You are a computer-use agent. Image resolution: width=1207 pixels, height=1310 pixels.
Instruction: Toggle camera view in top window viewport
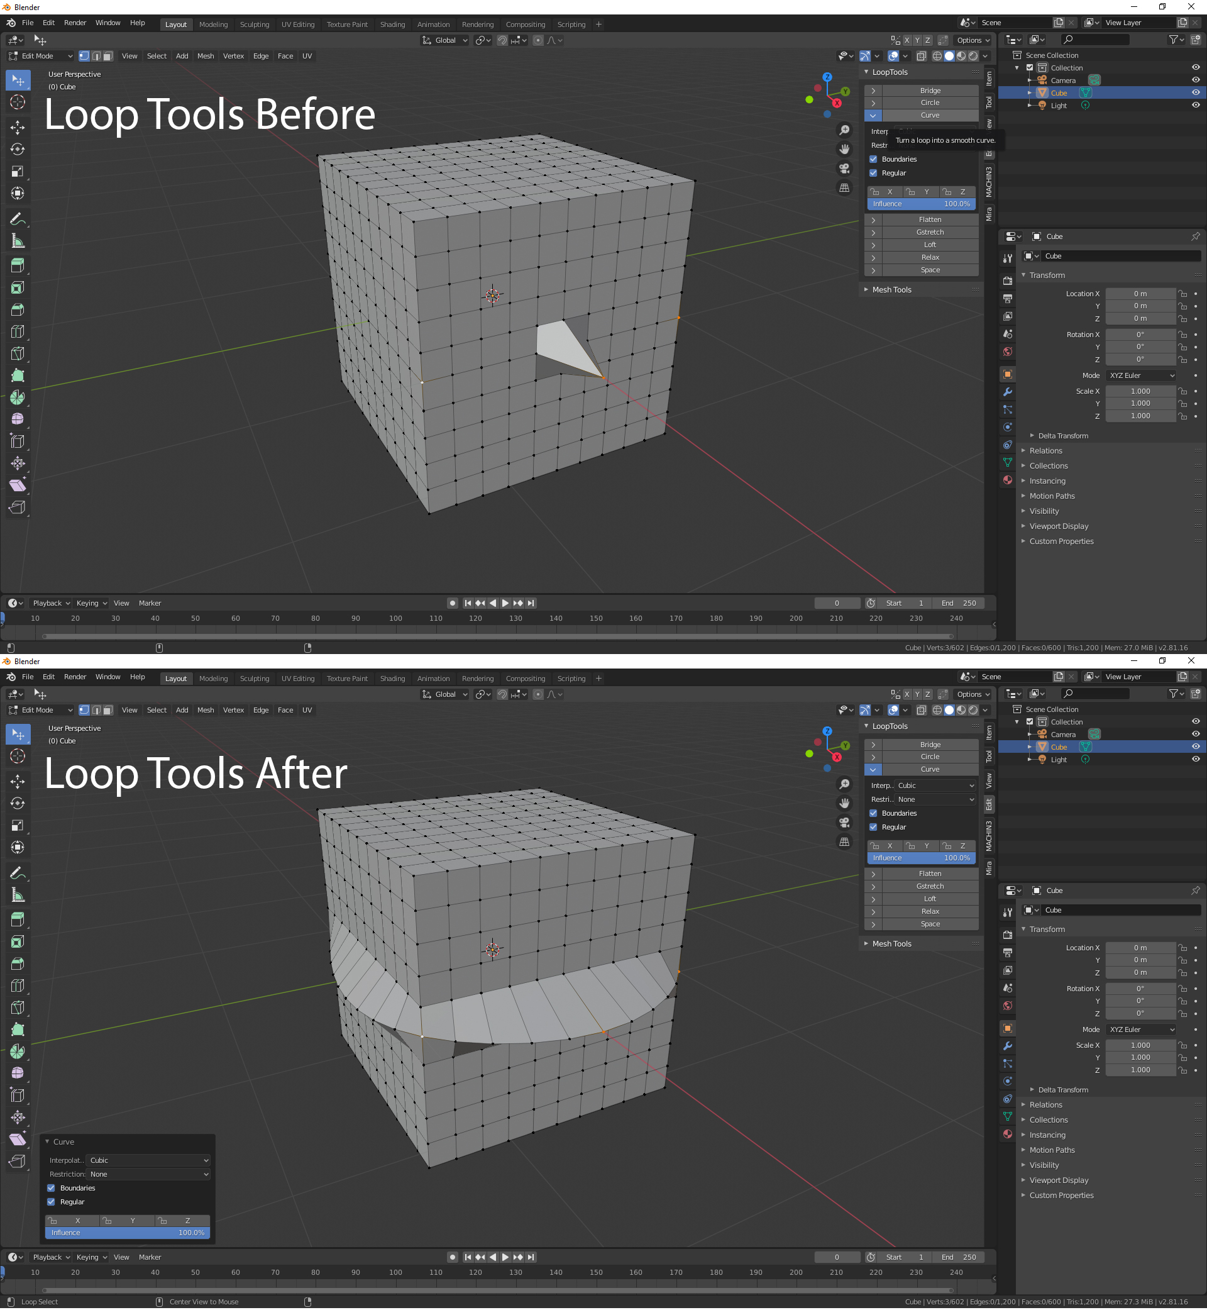pyautogui.click(x=844, y=169)
